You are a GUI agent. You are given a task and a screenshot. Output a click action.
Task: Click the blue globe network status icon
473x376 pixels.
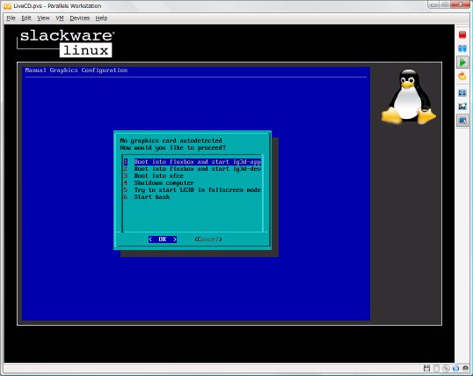click(x=455, y=368)
